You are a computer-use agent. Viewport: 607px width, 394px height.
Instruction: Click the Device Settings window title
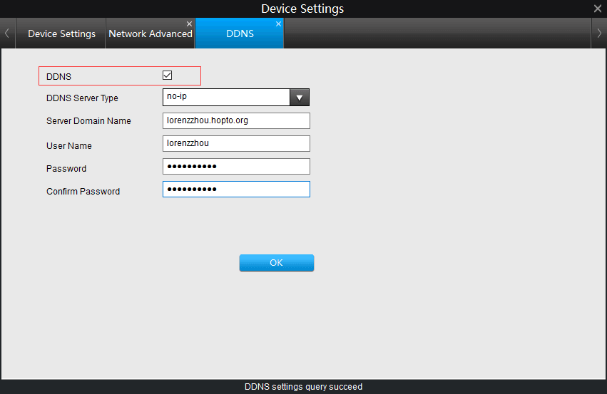click(302, 9)
